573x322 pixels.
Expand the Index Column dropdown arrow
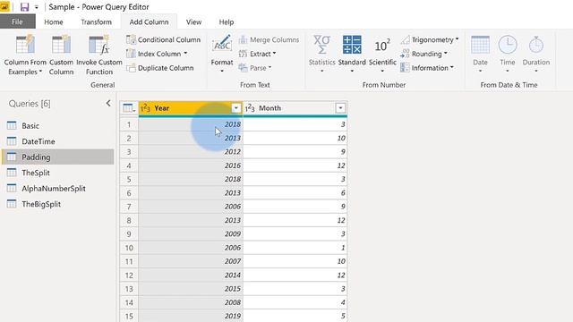(185, 54)
